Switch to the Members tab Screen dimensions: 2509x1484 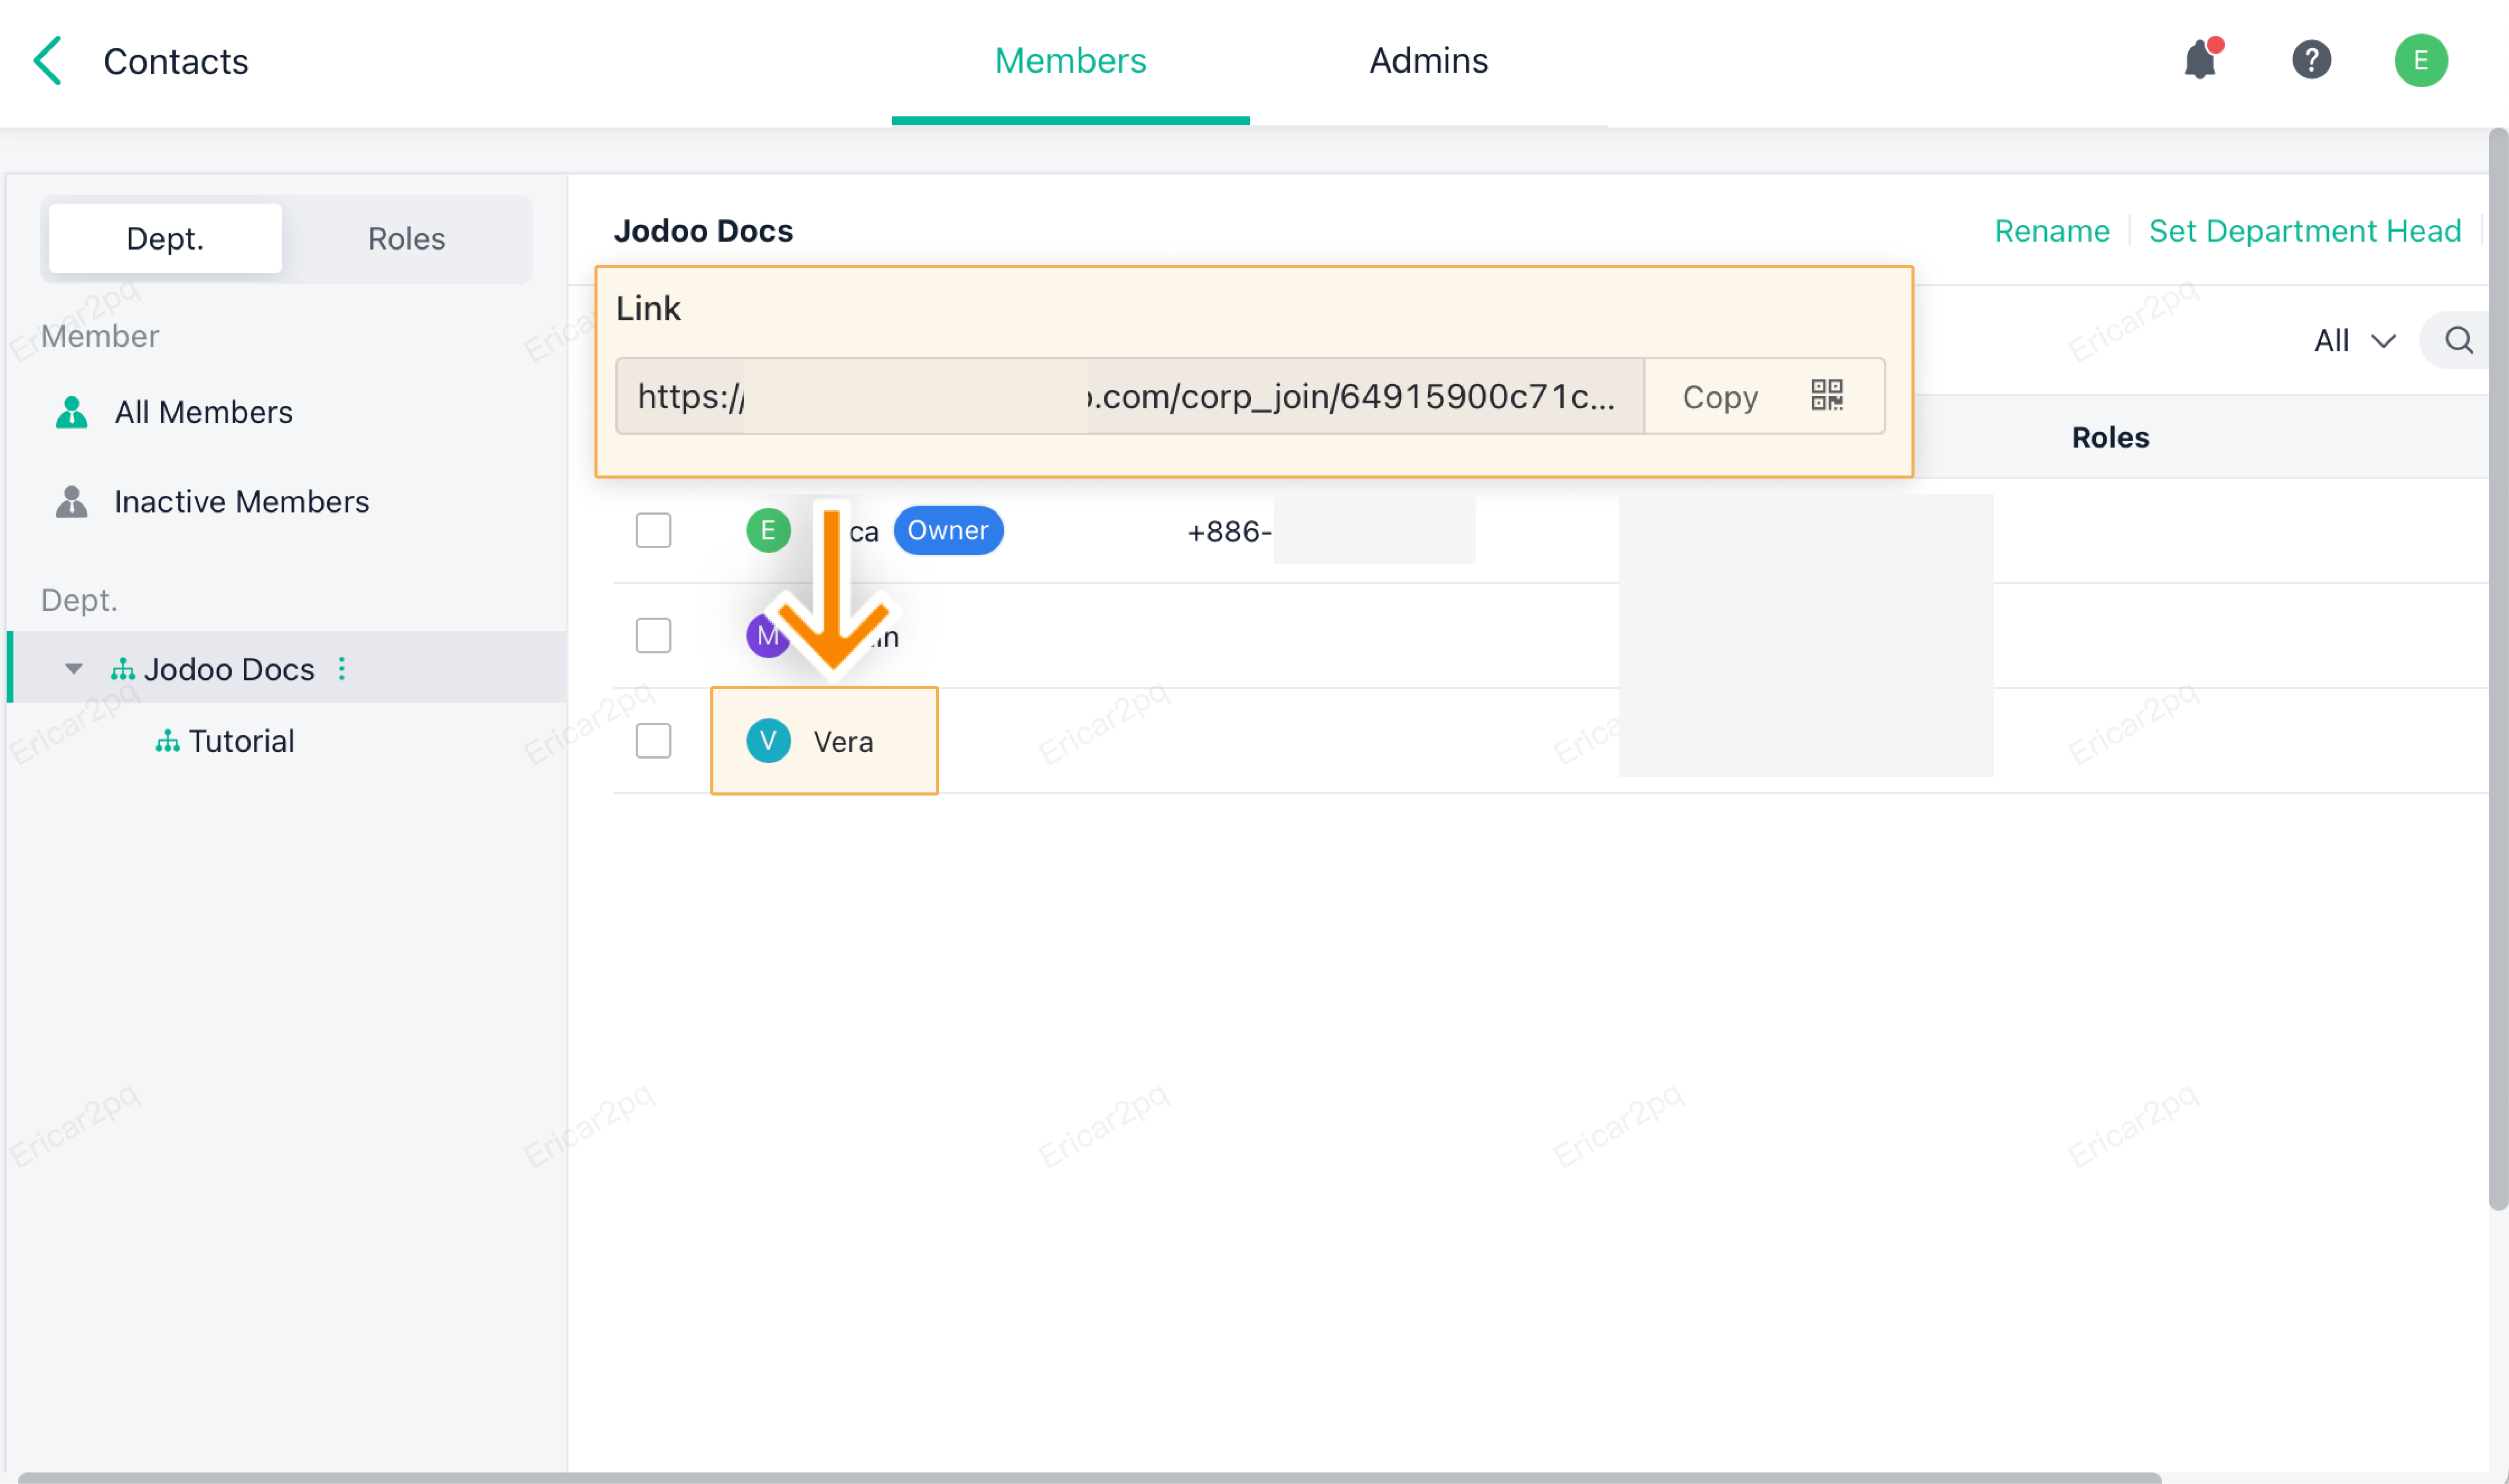pyautogui.click(x=1070, y=62)
